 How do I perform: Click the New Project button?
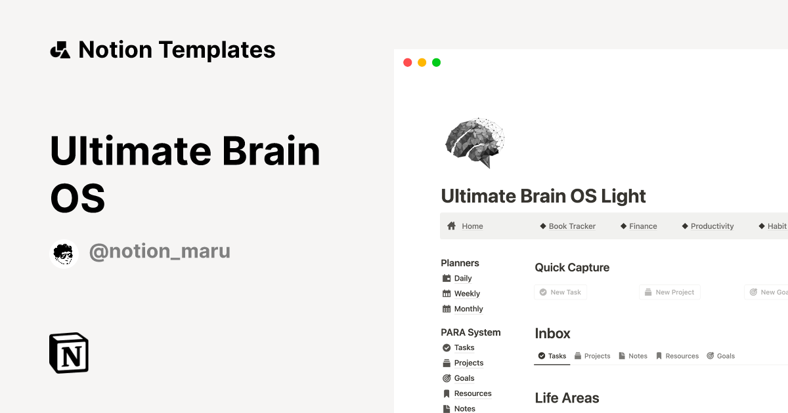click(669, 292)
